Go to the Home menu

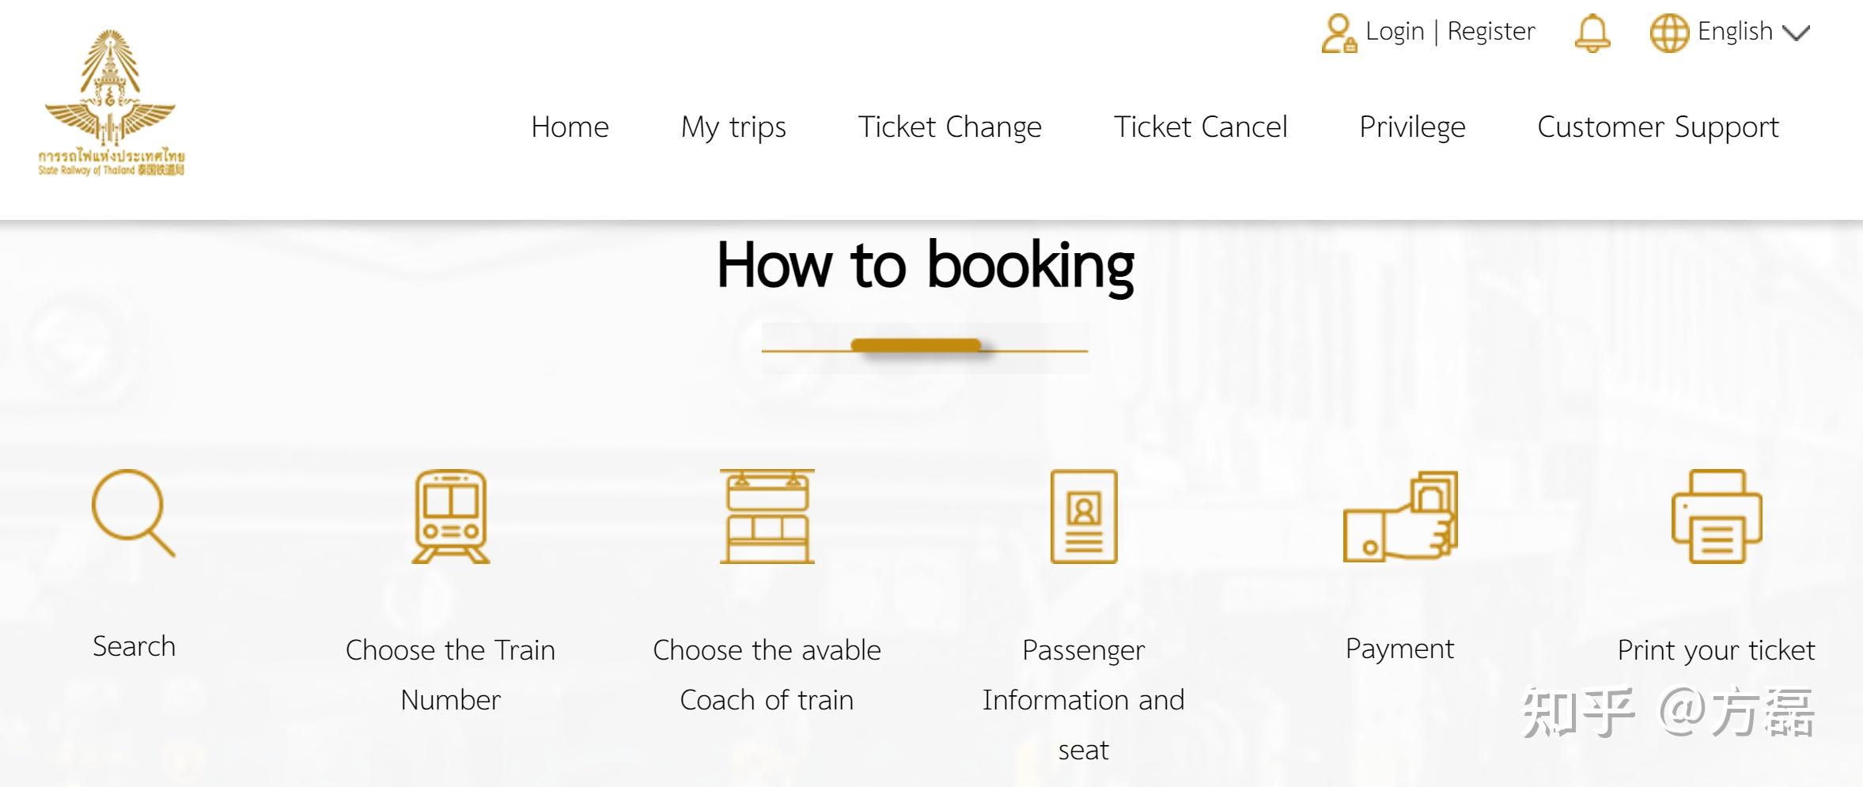570,127
